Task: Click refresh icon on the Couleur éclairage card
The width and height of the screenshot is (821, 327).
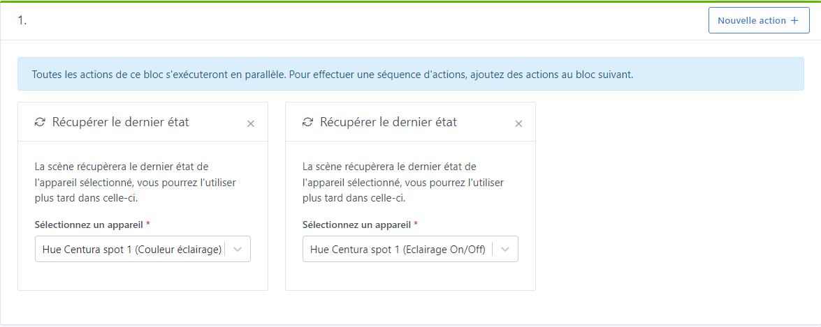Action: 40,122
